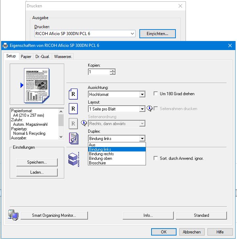Click the Ausrichtung portrait page icon
The height and width of the screenshot is (239, 237).
click(73, 94)
